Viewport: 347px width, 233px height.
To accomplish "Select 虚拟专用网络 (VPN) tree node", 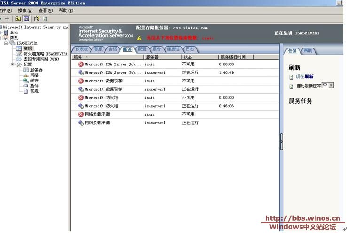I will tap(41, 59).
